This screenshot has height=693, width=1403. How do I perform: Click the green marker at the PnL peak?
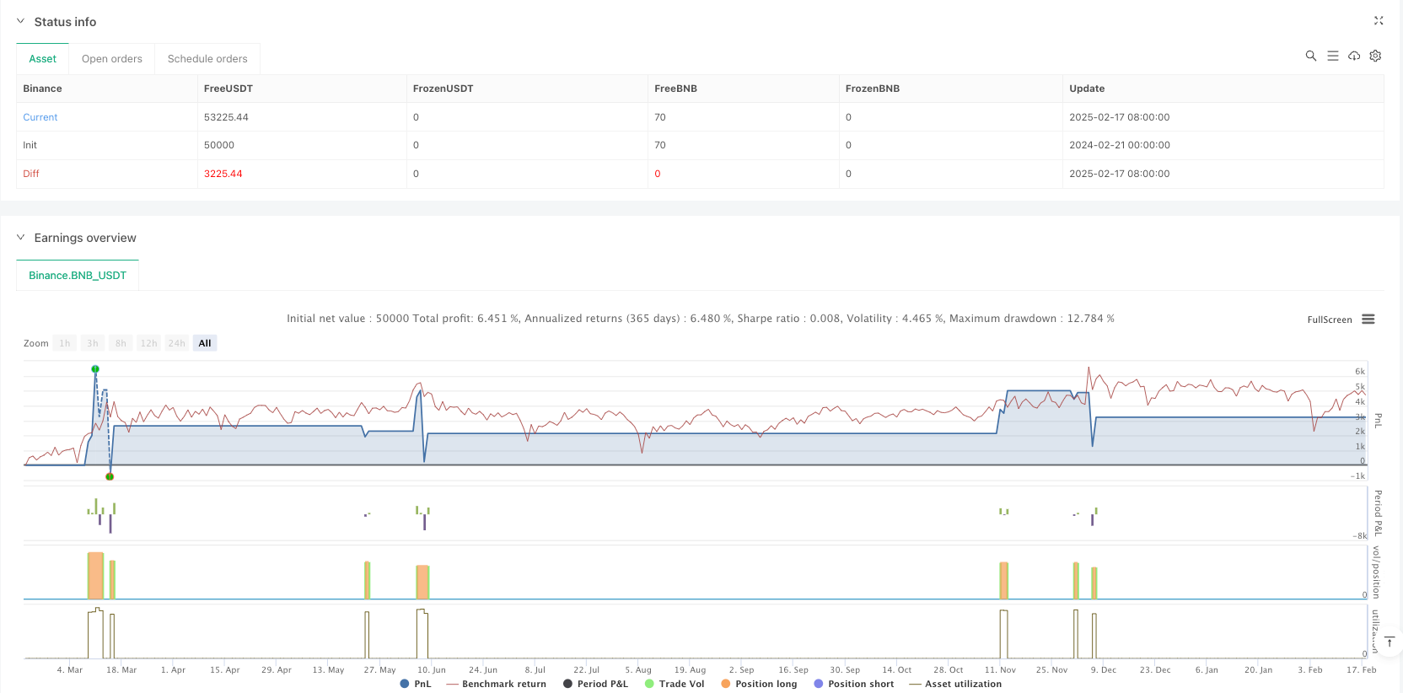[x=95, y=369]
